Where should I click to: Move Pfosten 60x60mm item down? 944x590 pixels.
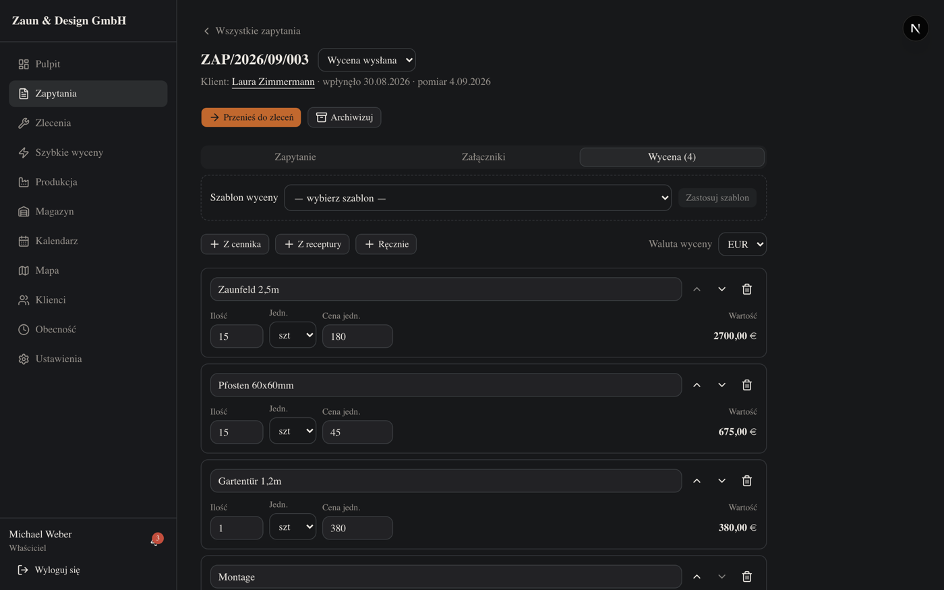click(x=722, y=385)
